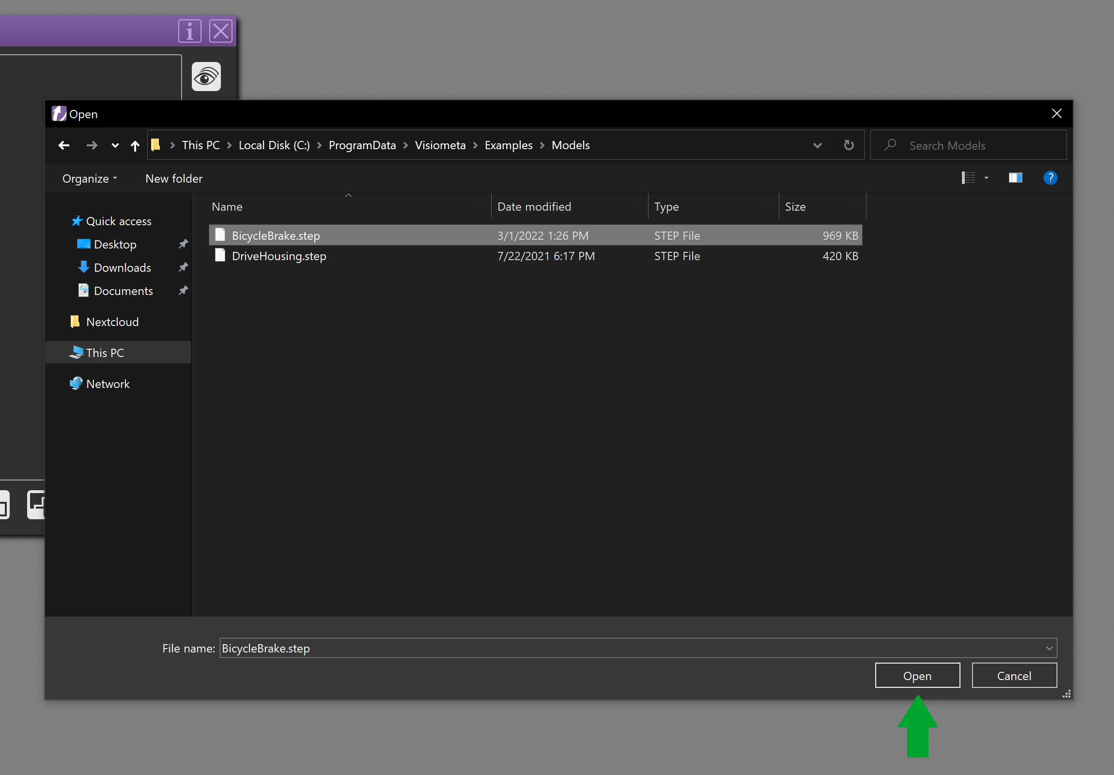This screenshot has height=775, width=1114.
Task: Click DriveHousing.step file icon
Action: [220, 256]
